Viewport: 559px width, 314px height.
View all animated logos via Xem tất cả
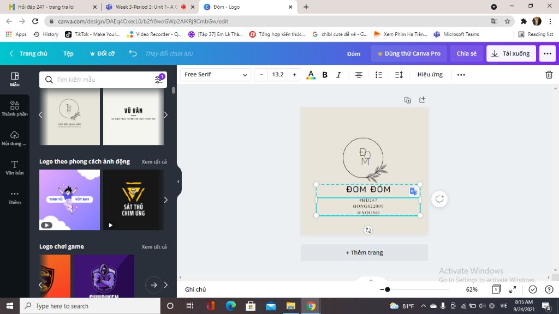click(154, 161)
